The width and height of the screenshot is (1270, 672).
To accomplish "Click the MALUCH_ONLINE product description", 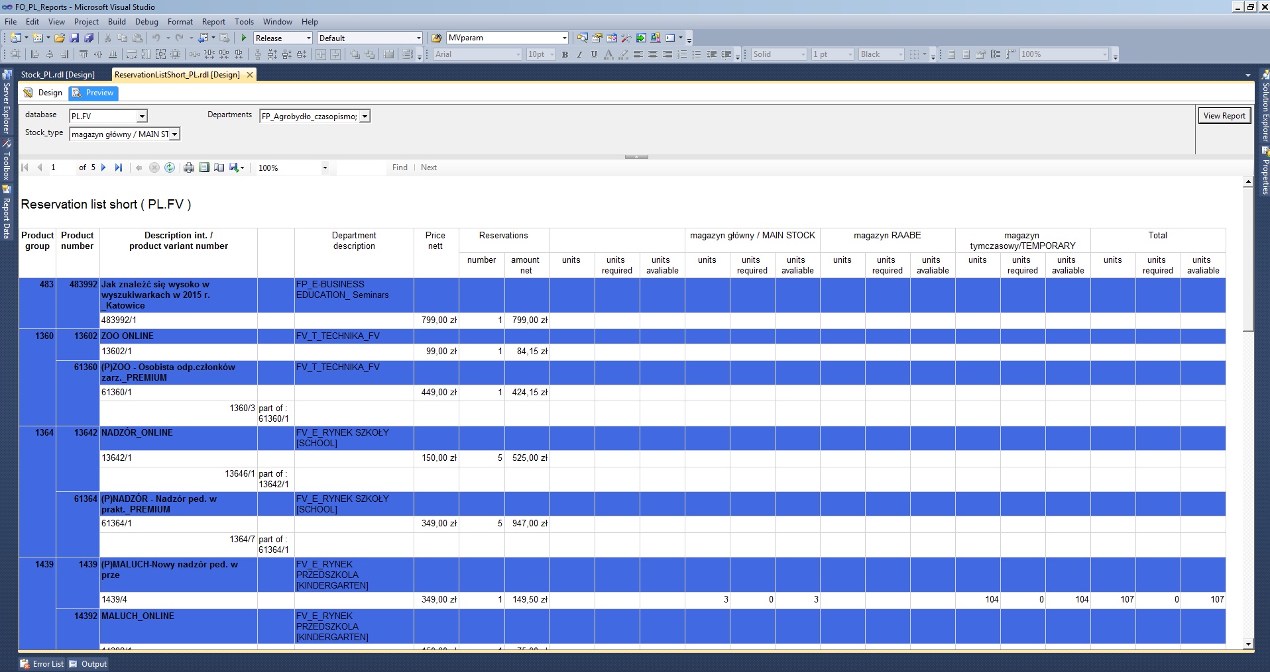I will (x=137, y=616).
